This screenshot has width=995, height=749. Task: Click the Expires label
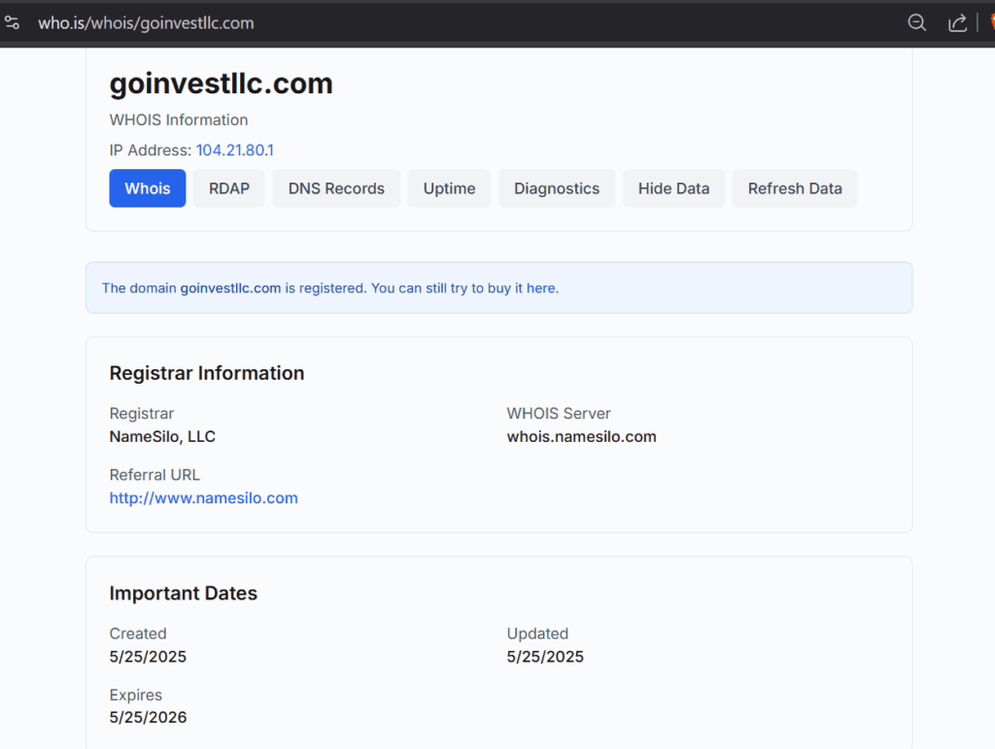click(x=136, y=696)
